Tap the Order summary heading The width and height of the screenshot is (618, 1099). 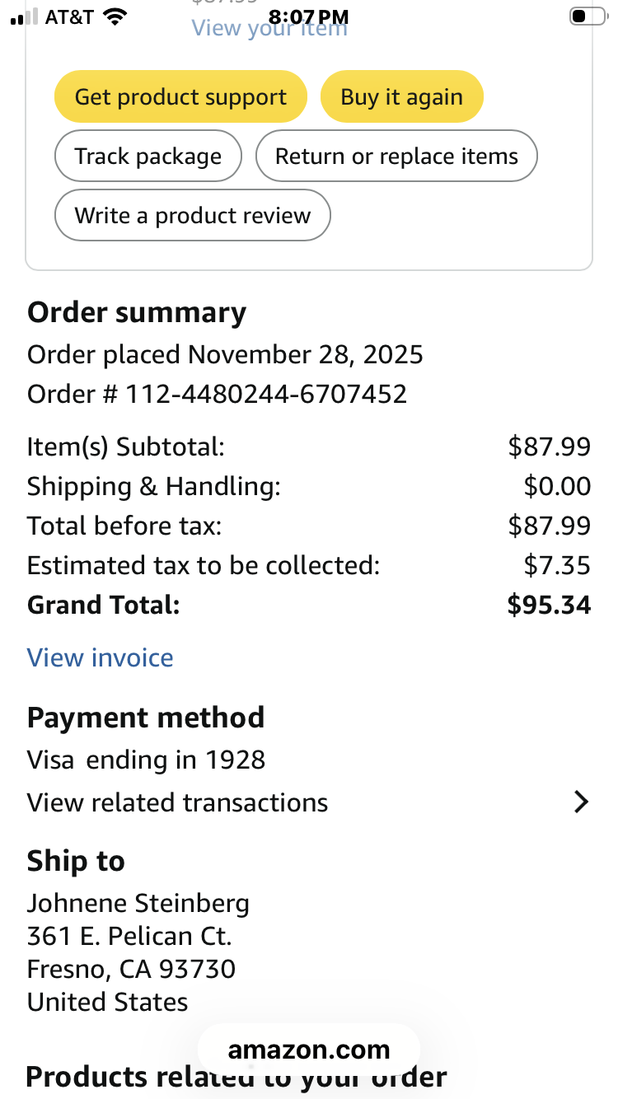pos(137,313)
